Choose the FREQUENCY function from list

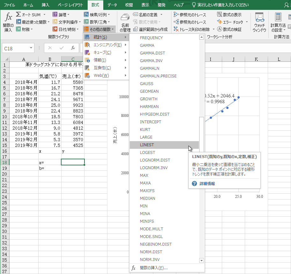(x=164, y=38)
